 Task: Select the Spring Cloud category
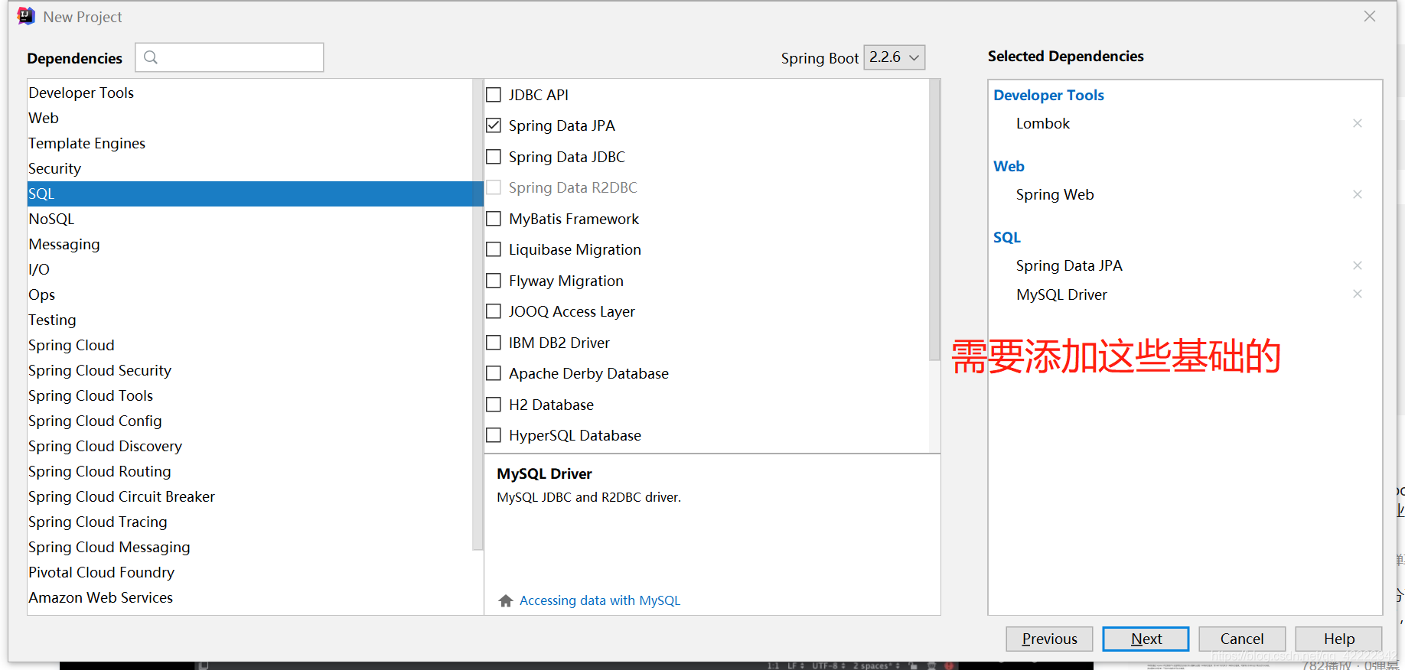click(249, 345)
